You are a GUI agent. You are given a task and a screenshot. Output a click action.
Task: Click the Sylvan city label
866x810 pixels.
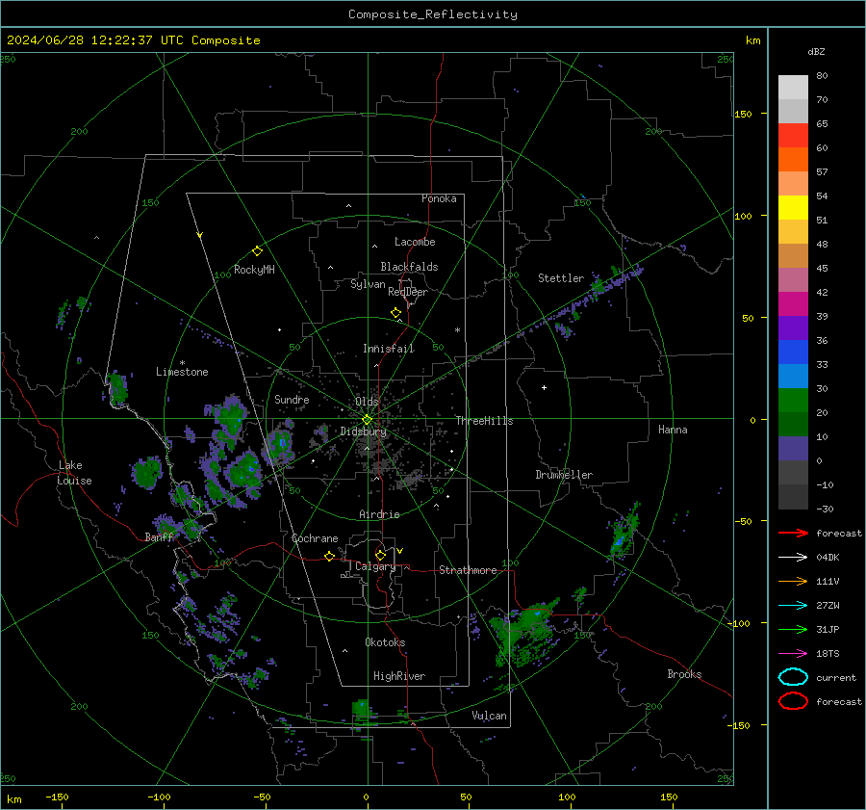coord(368,284)
